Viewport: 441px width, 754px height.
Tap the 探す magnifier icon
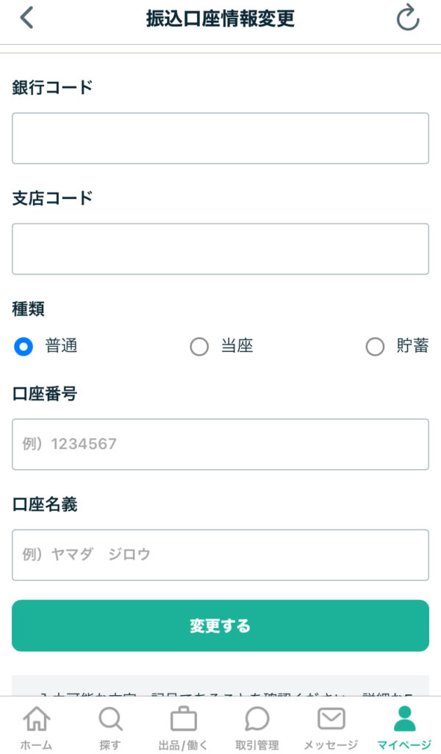pos(110,719)
